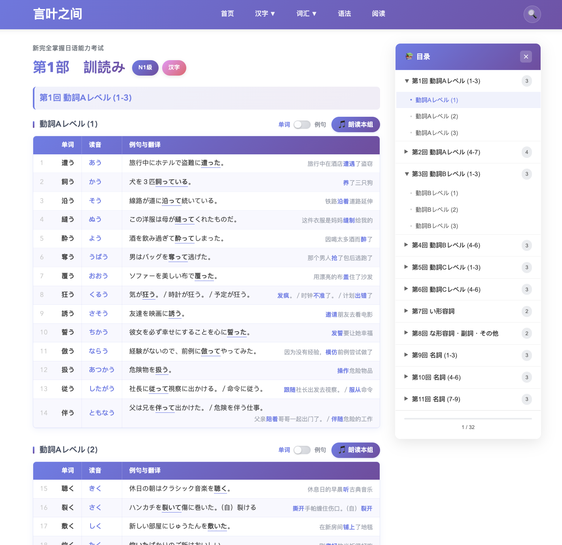This screenshot has height=545, width=562.
Task: Click the word 伴う
Action: [x=68, y=413]
